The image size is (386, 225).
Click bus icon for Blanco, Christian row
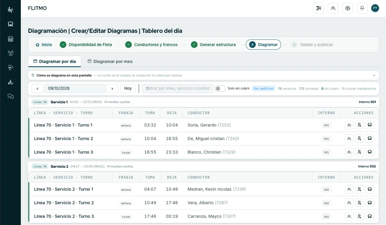370,152
